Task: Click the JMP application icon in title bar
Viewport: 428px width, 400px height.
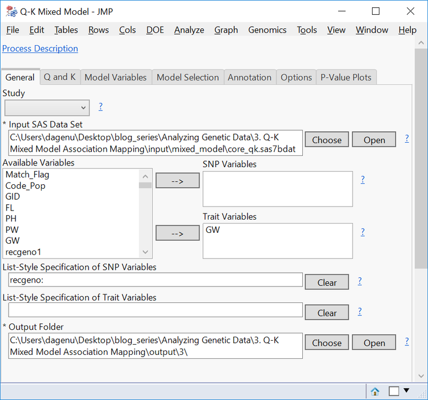Action: (11, 11)
